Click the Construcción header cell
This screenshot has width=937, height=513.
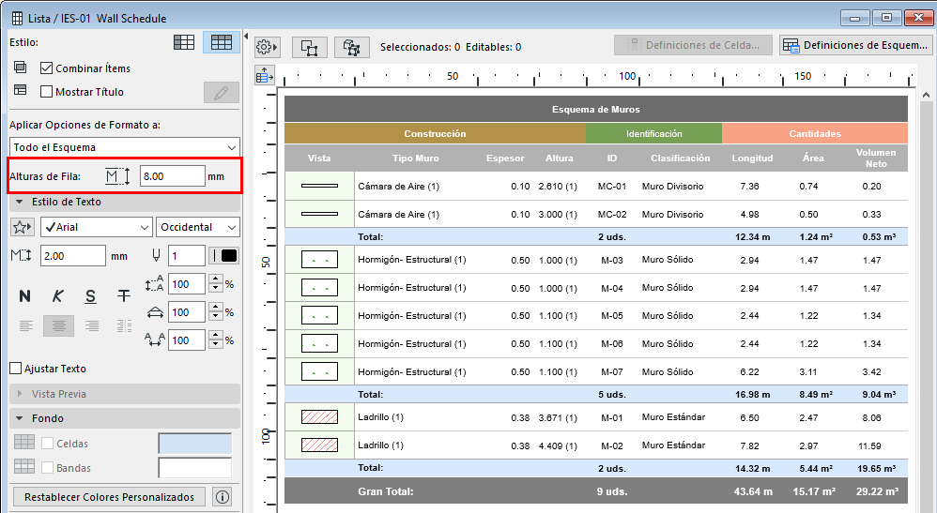coord(435,134)
